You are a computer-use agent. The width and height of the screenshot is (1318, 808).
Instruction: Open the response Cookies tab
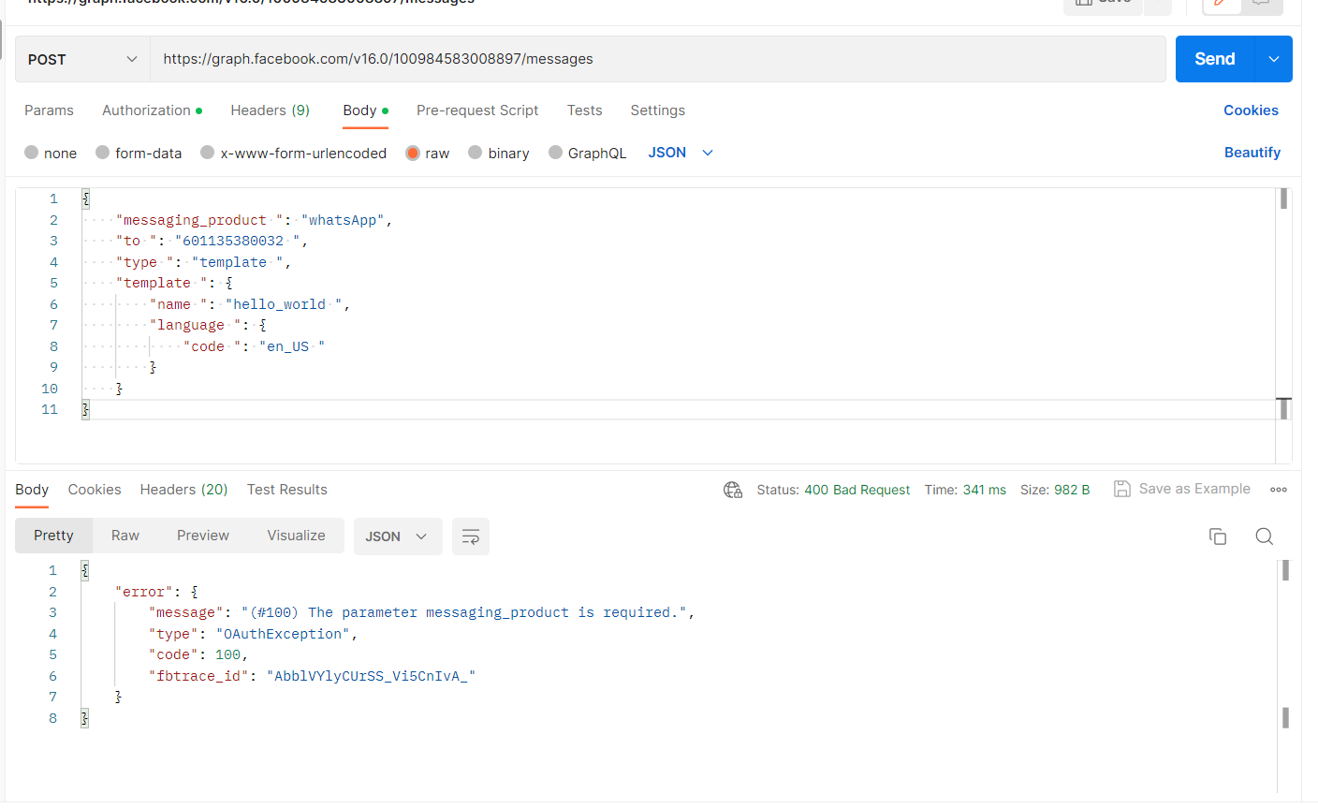[95, 490]
